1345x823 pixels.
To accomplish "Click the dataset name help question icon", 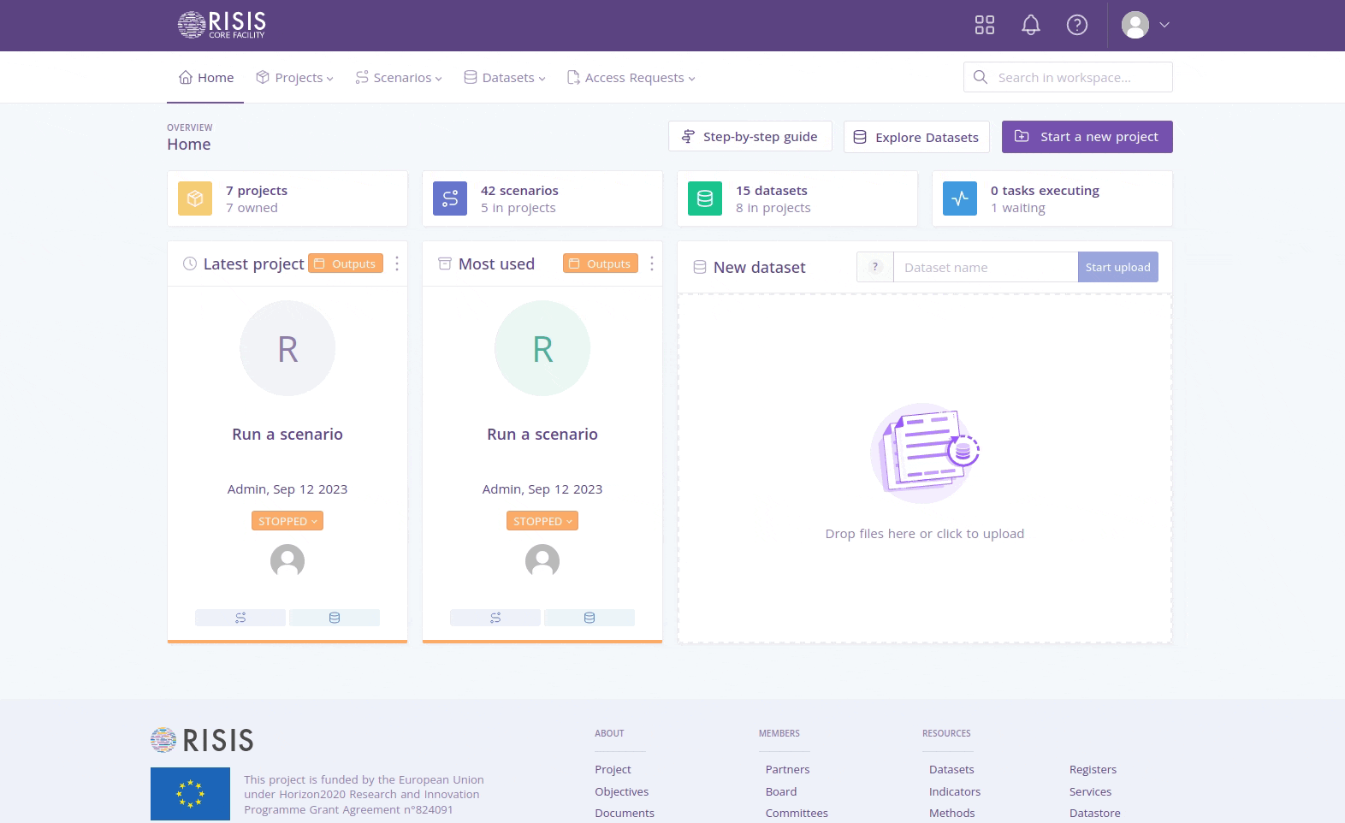I will [x=874, y=267].
